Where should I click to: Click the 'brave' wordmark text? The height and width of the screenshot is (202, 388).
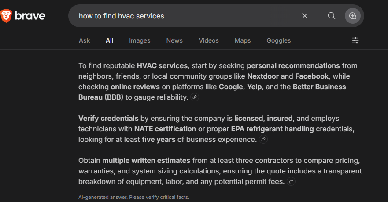(x=30, y=16)
